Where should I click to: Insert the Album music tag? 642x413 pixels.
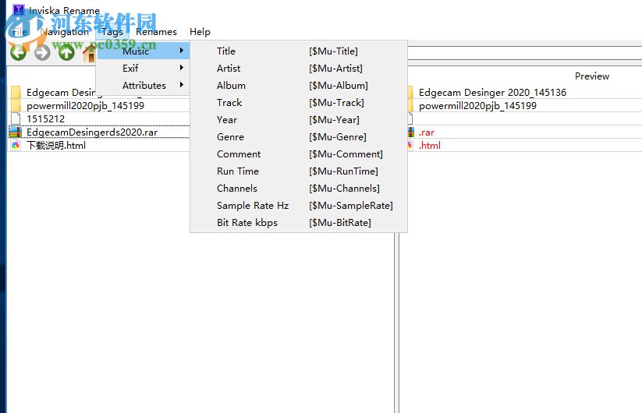tap(299, 85)
